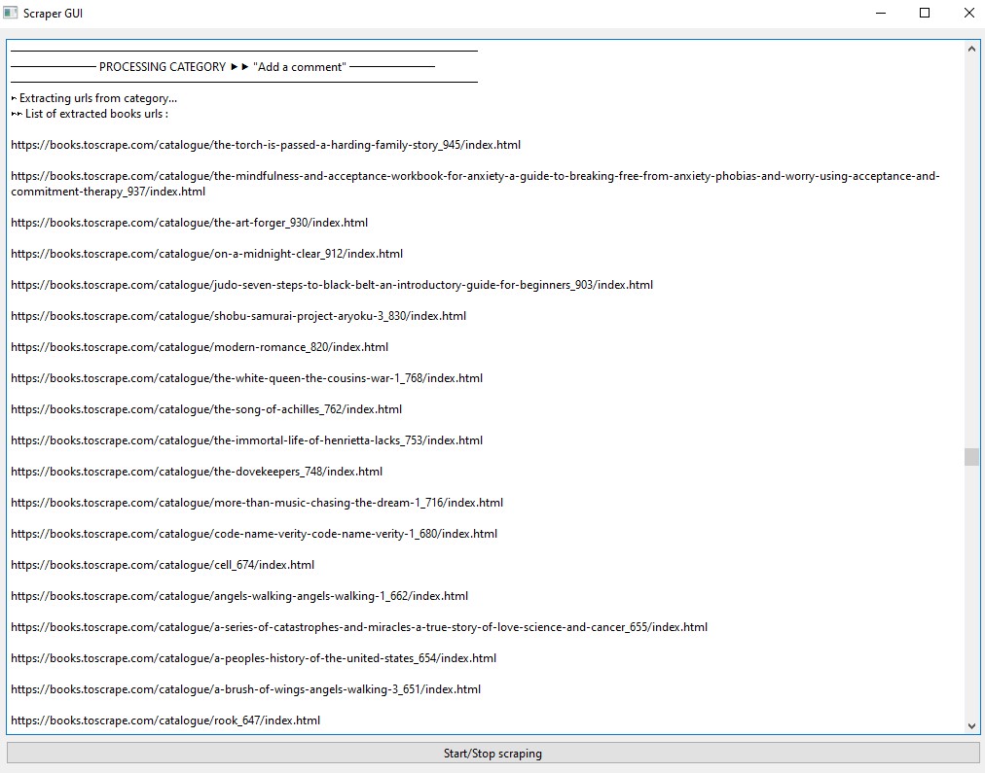
Task: Click the PROCESSING CATEGORY header line
Action: [223, 67]
